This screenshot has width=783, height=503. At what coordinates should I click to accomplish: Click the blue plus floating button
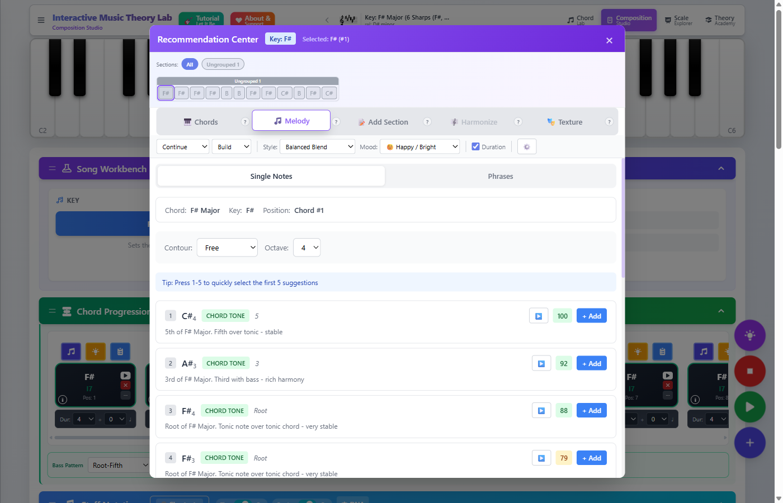click(749, 443)
